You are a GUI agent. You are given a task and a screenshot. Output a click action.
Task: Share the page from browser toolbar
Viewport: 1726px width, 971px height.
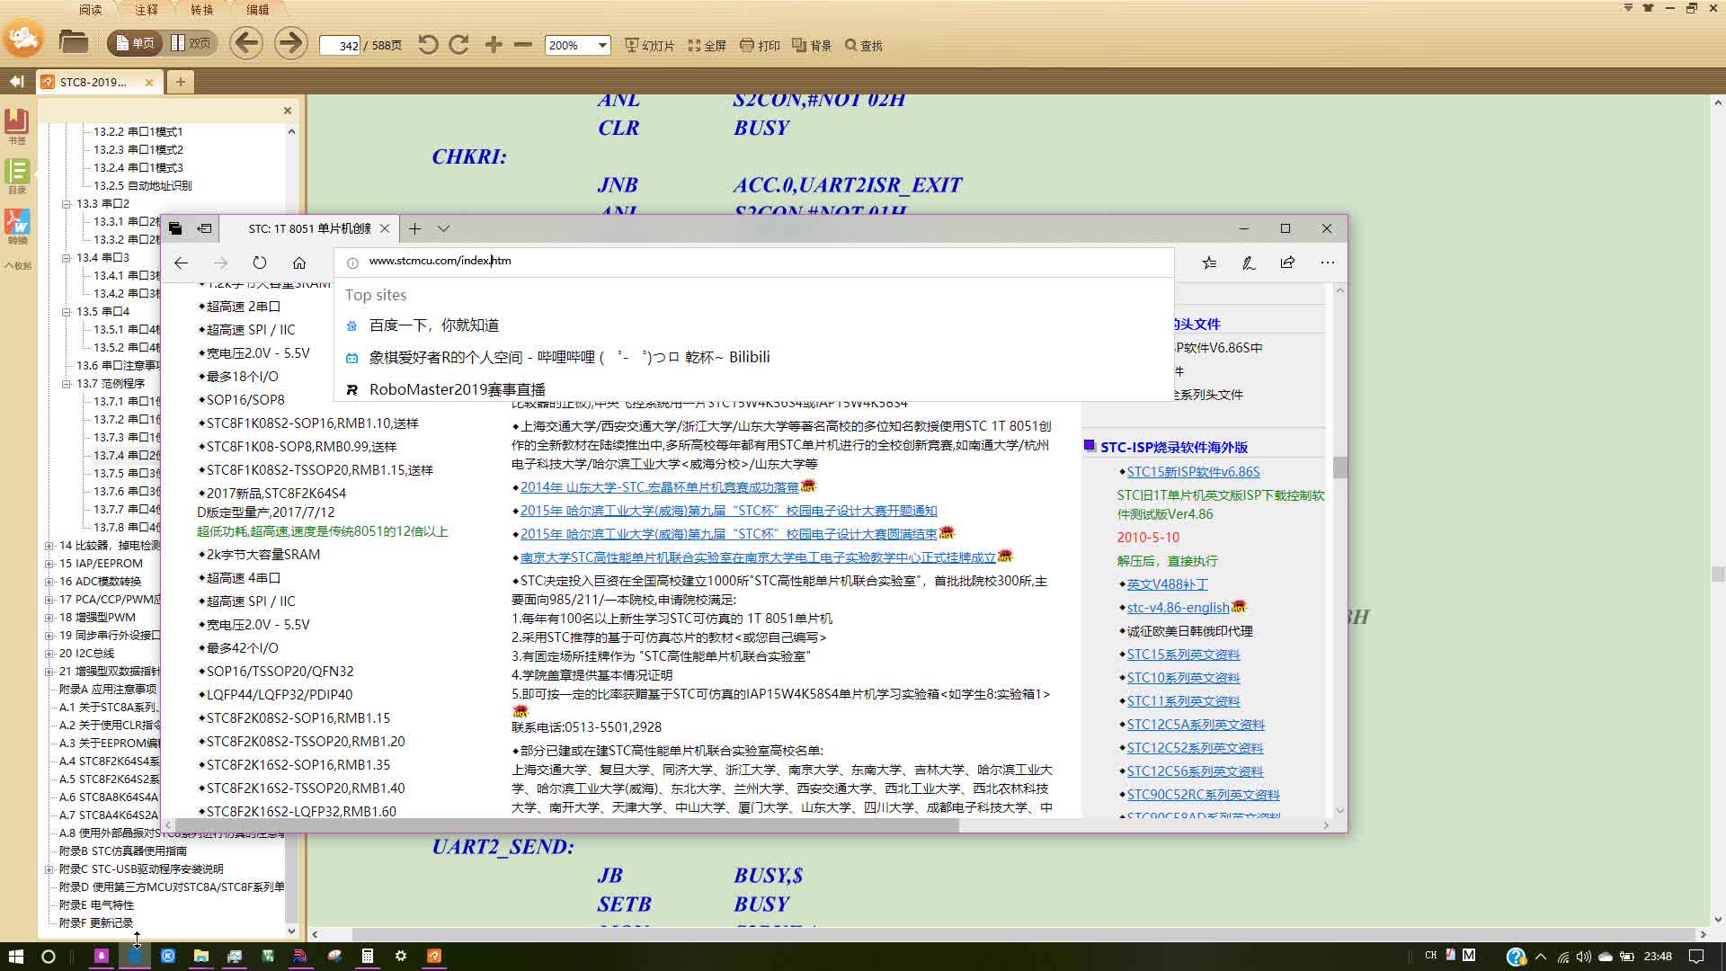point(1287,263)
